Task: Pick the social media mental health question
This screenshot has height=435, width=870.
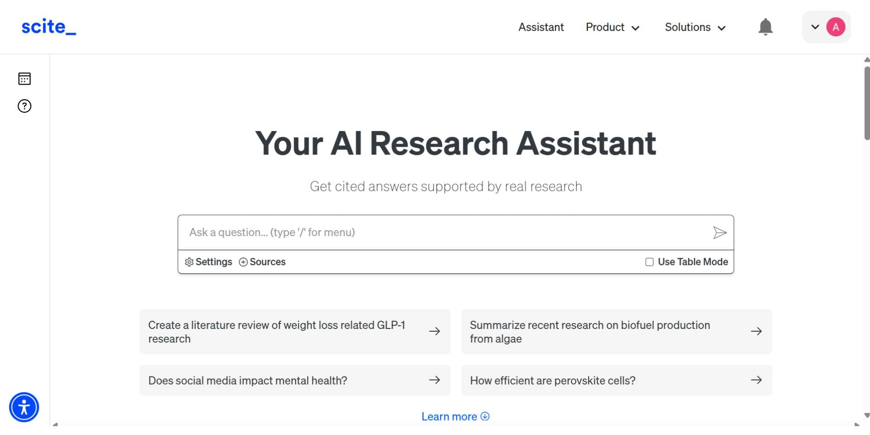Action: pyautogui.click(x=295, y=381)
